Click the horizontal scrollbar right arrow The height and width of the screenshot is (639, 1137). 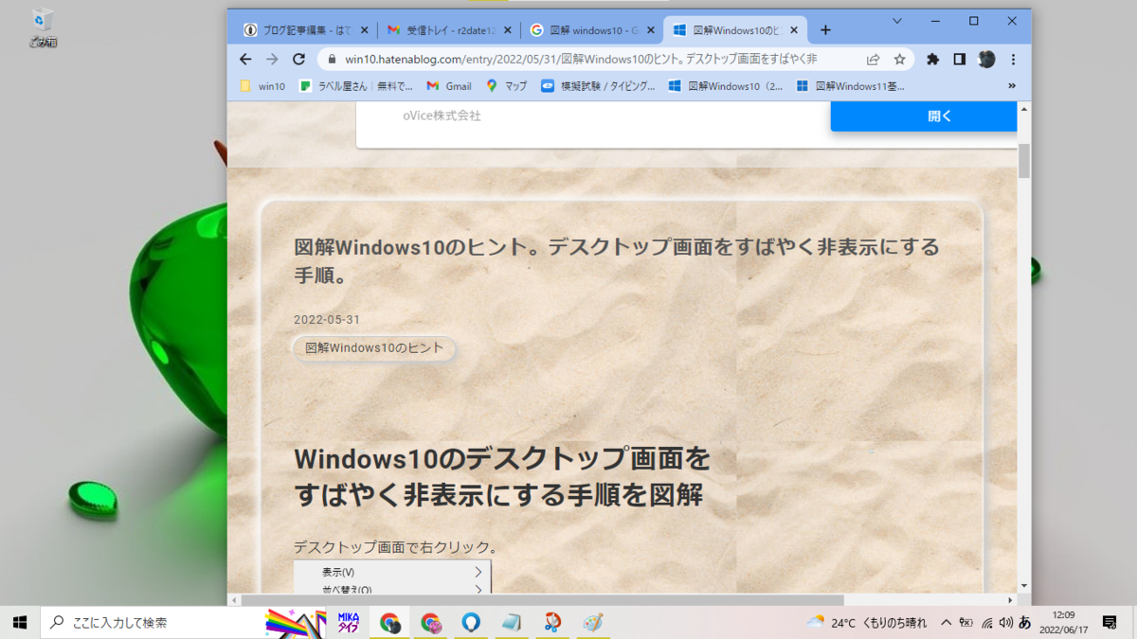click(1011, 600)
